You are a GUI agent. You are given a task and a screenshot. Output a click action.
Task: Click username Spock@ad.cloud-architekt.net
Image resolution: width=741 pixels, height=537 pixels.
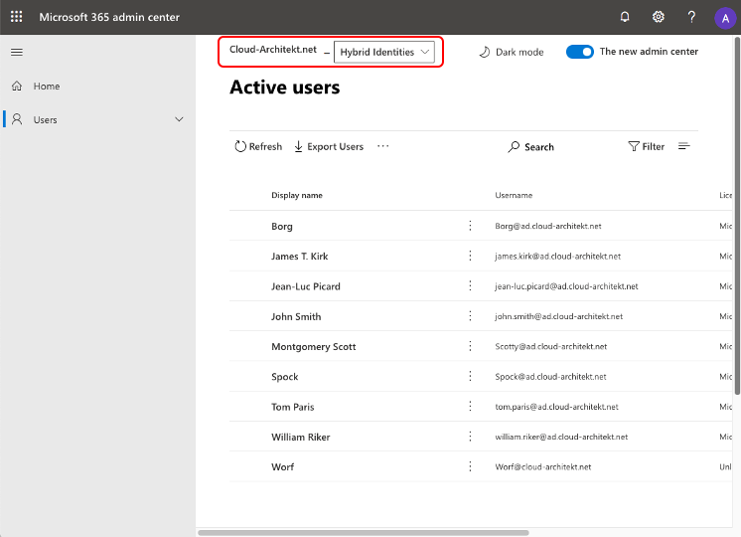(x=550, y=377)
